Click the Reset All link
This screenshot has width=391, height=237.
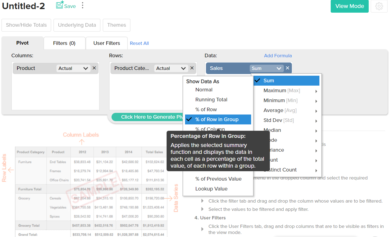pos(139,43)
